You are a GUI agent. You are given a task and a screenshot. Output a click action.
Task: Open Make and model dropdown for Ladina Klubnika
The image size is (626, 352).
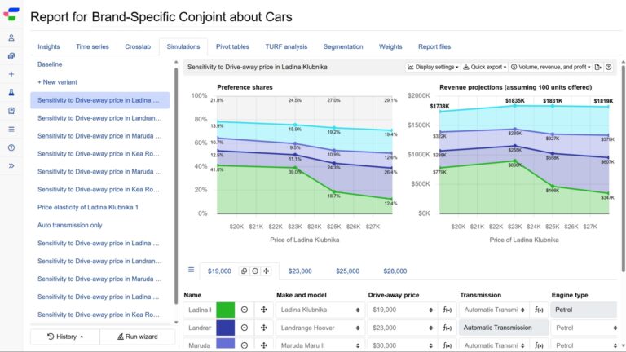[320, 310]
